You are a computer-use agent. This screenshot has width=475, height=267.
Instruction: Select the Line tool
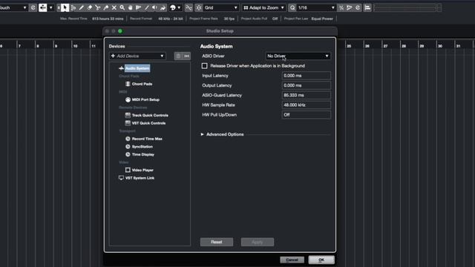pyautogui.click(x=147, y=7)
